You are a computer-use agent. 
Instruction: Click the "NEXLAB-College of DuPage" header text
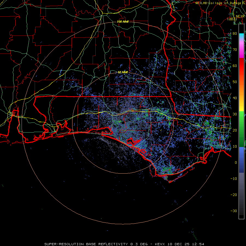pyautogui.click(x=218, y=3)
